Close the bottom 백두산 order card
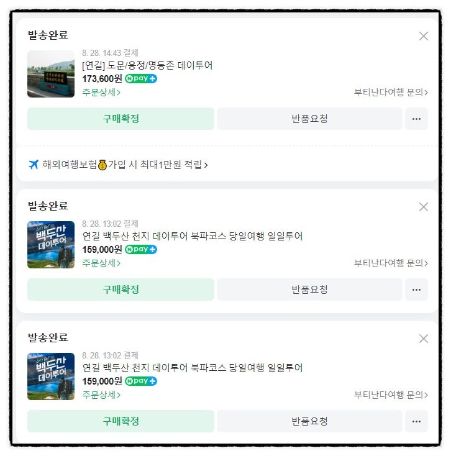This screenshot has width=451, height=456. [x=424, y=339]
